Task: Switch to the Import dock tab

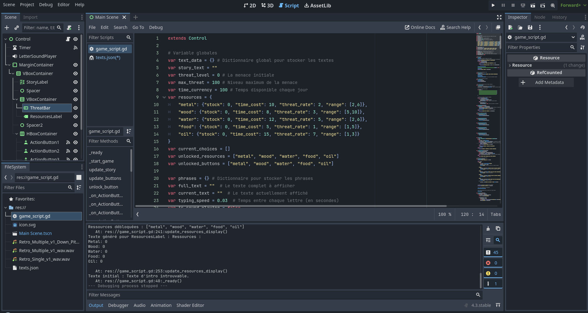Action: coord(30,17)
